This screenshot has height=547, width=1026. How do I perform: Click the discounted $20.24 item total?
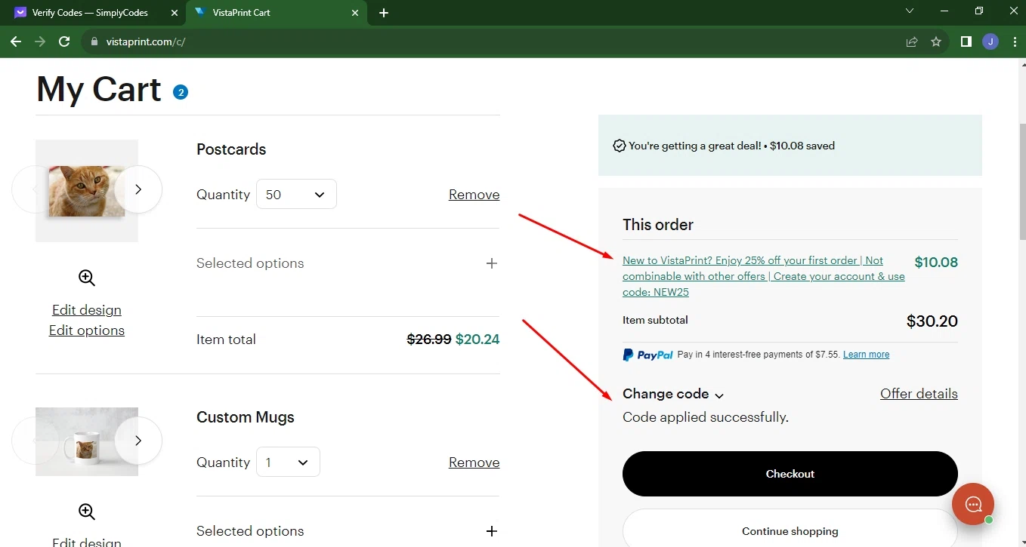pos(477,340)
